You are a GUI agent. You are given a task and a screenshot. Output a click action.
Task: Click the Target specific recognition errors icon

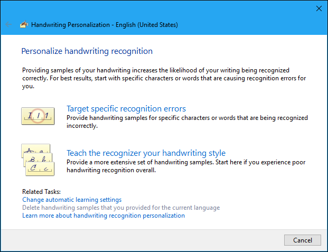click(38, 116)
